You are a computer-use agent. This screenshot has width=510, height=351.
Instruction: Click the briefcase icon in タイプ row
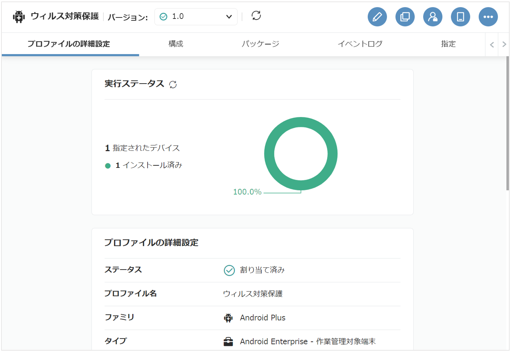[x=228, y=342]
